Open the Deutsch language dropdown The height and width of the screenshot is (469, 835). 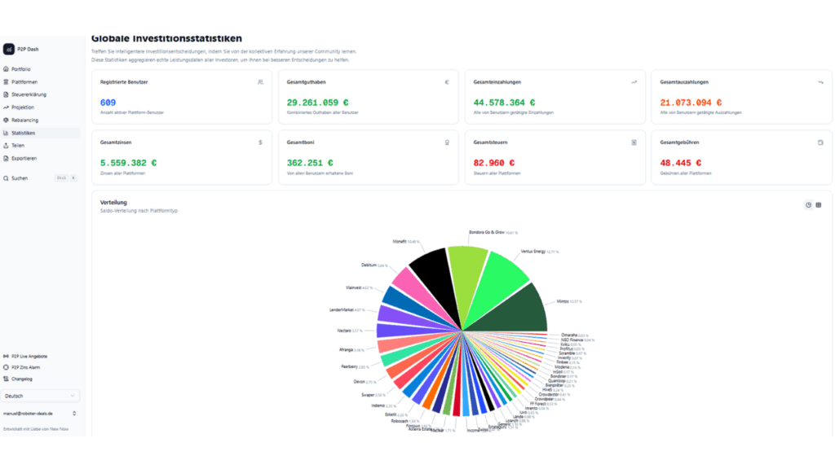pyautogui.click(x=41, y=396)
